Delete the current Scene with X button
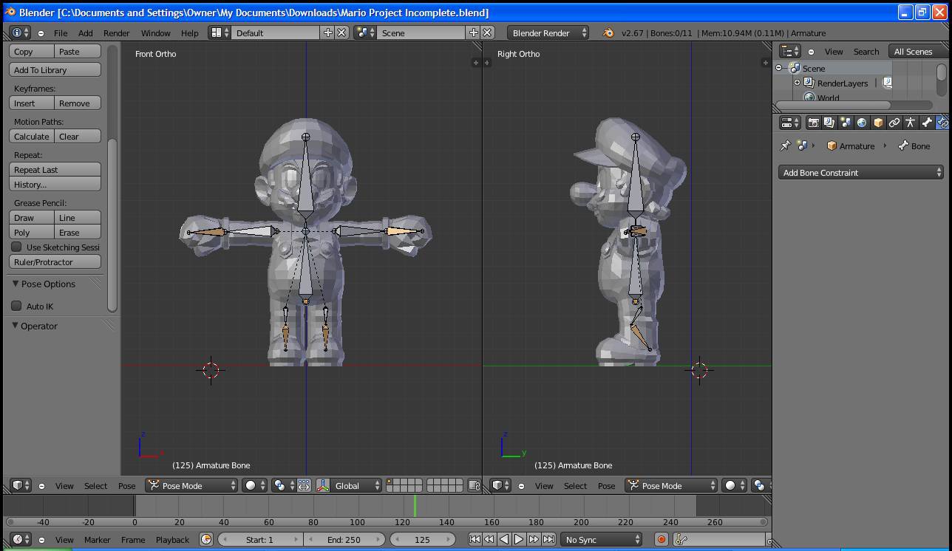Viewport: 952px width, 551px height. 487,32
